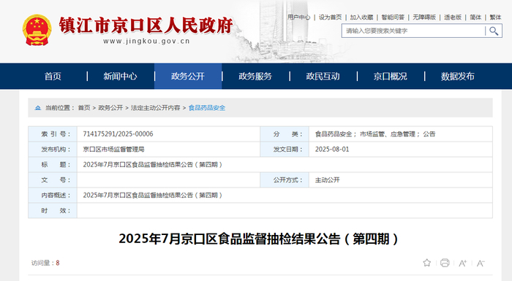Click the 加入收藏 link
Screen dimensions: 512x281
click(361, 18)
